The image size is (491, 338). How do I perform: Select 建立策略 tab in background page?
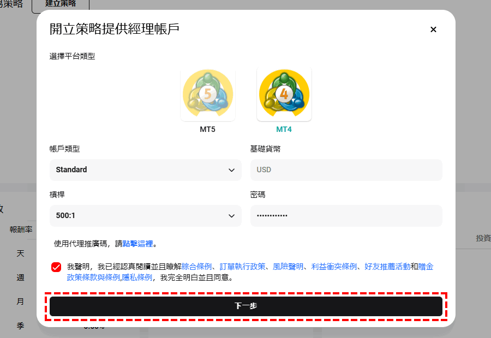(61, 4)
